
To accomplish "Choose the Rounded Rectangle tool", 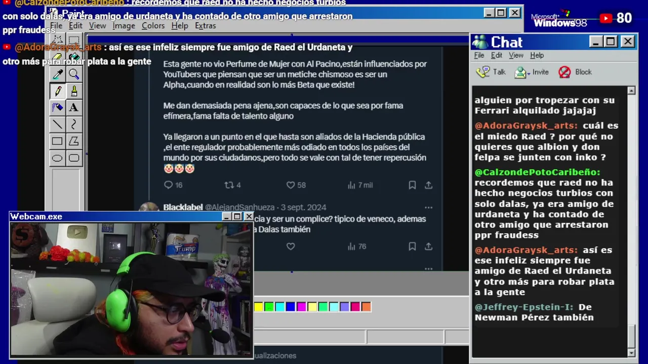I will [x=74, y=158].
